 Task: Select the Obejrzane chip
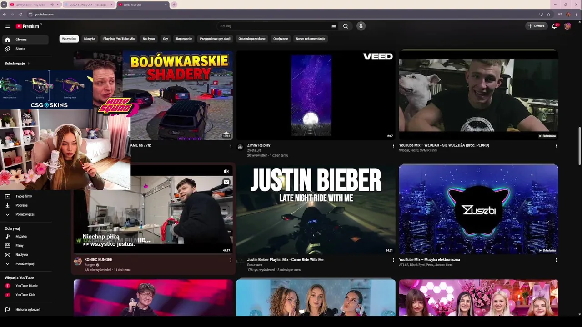281,39
